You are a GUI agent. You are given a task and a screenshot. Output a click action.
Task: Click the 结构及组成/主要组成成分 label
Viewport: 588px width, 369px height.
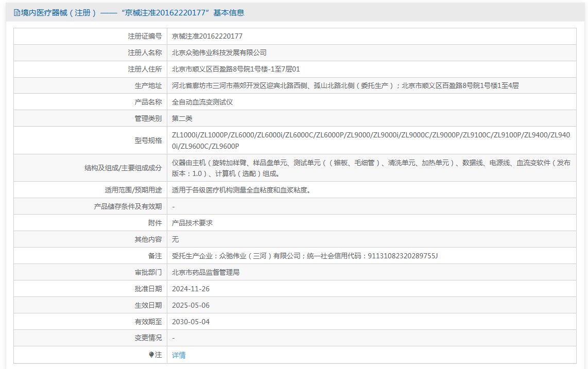point(123,168)
